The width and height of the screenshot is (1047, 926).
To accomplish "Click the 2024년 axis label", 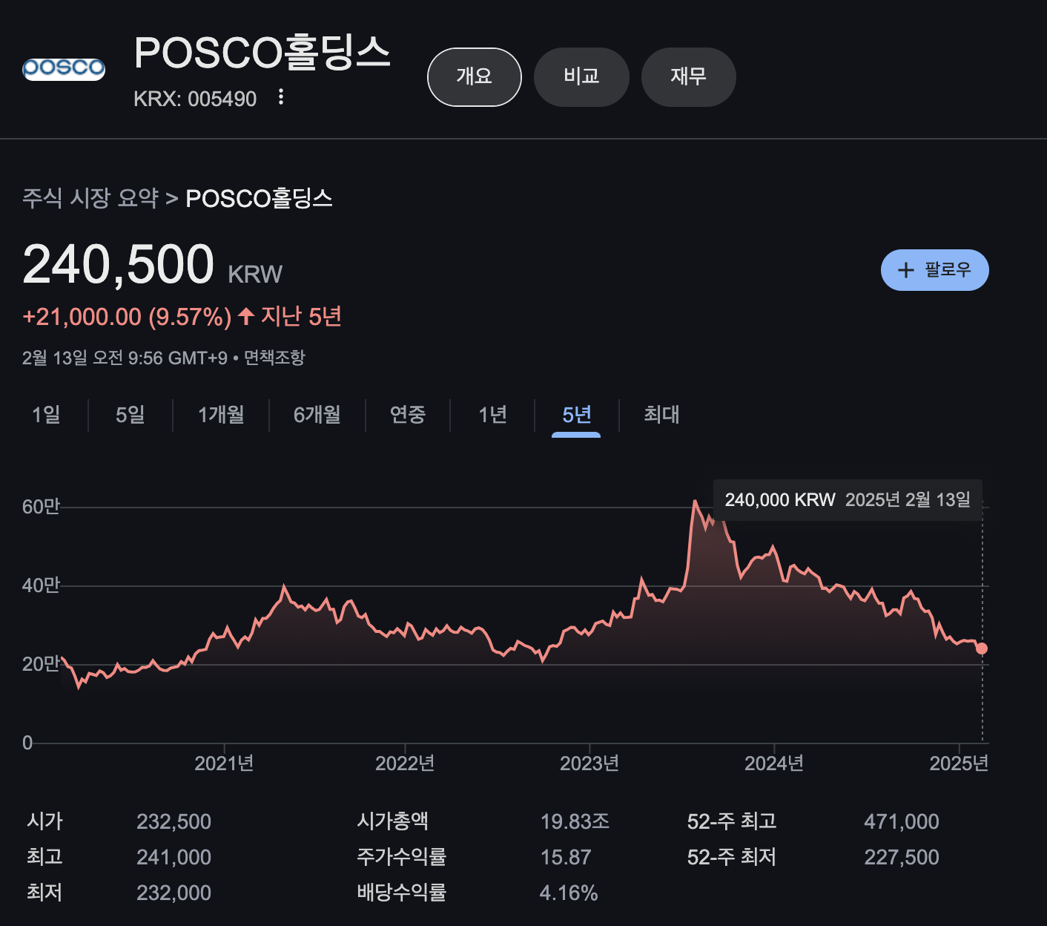I will pyautogui.click(x=774, y=764).
